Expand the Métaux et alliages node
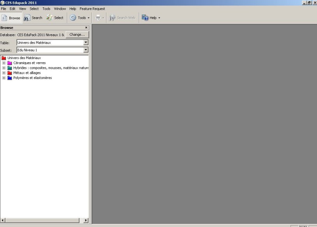The width and height of the screenshot is (317, 227). (4, 73)
